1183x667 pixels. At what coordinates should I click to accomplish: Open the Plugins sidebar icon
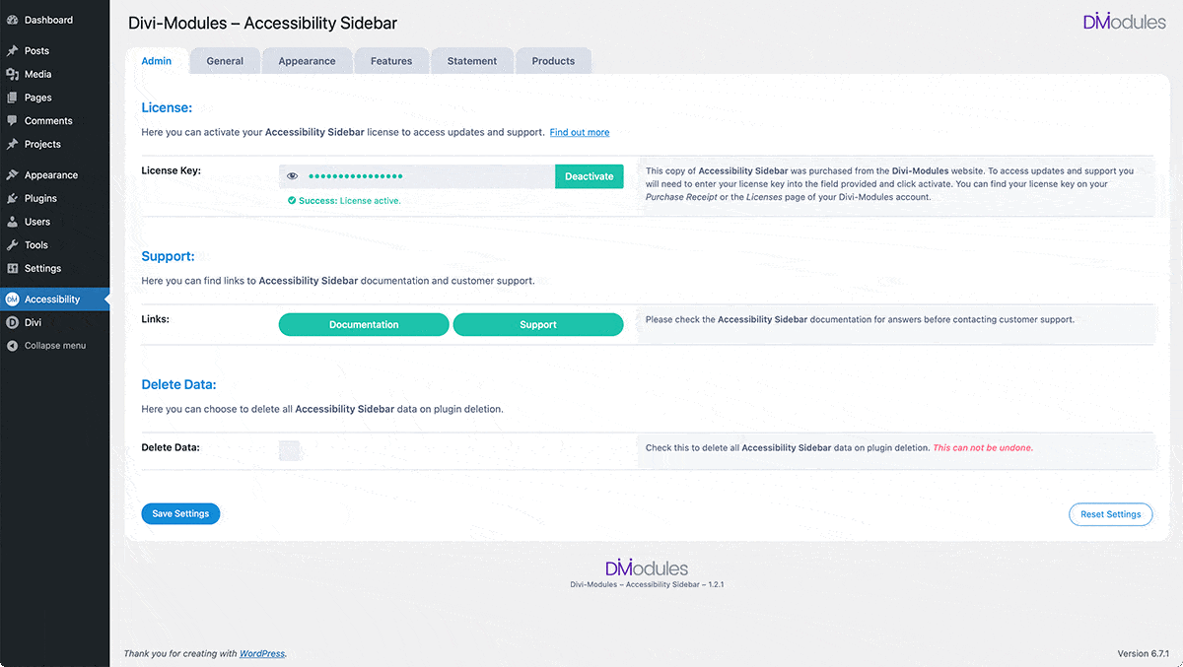pos(13,198)
